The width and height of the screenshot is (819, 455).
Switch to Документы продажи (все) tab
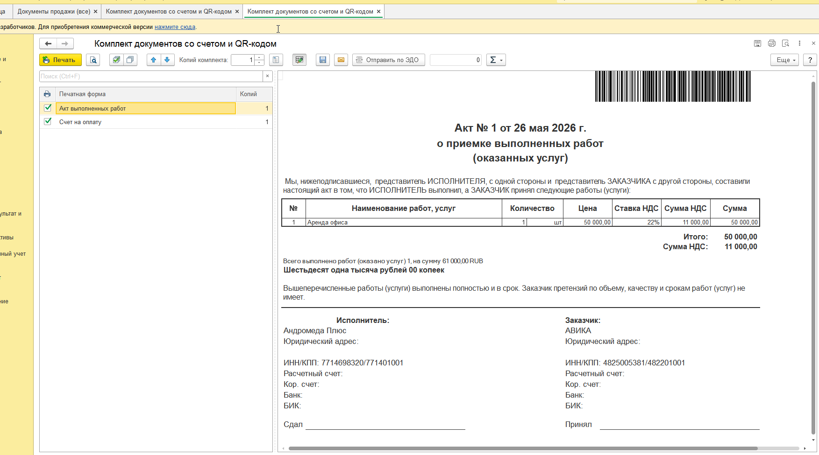coord(54,11)
